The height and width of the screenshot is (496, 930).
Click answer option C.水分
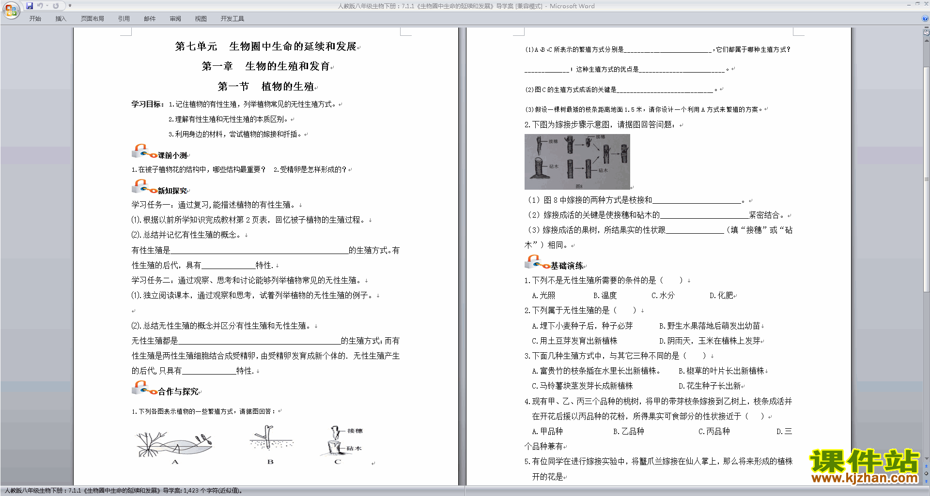coord(663,296)
